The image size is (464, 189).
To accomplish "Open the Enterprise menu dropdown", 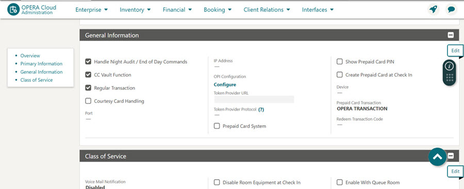I will coord(91,10).
